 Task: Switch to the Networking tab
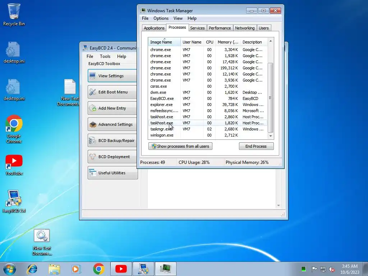244,28
